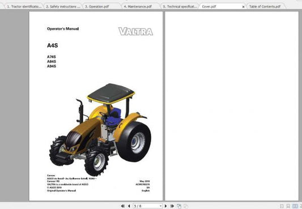Image resolution: width=302 pixels, height=209 pixels.
Task: Switch to 5. Technical specifications tab
Action: [x=180, y=7]
